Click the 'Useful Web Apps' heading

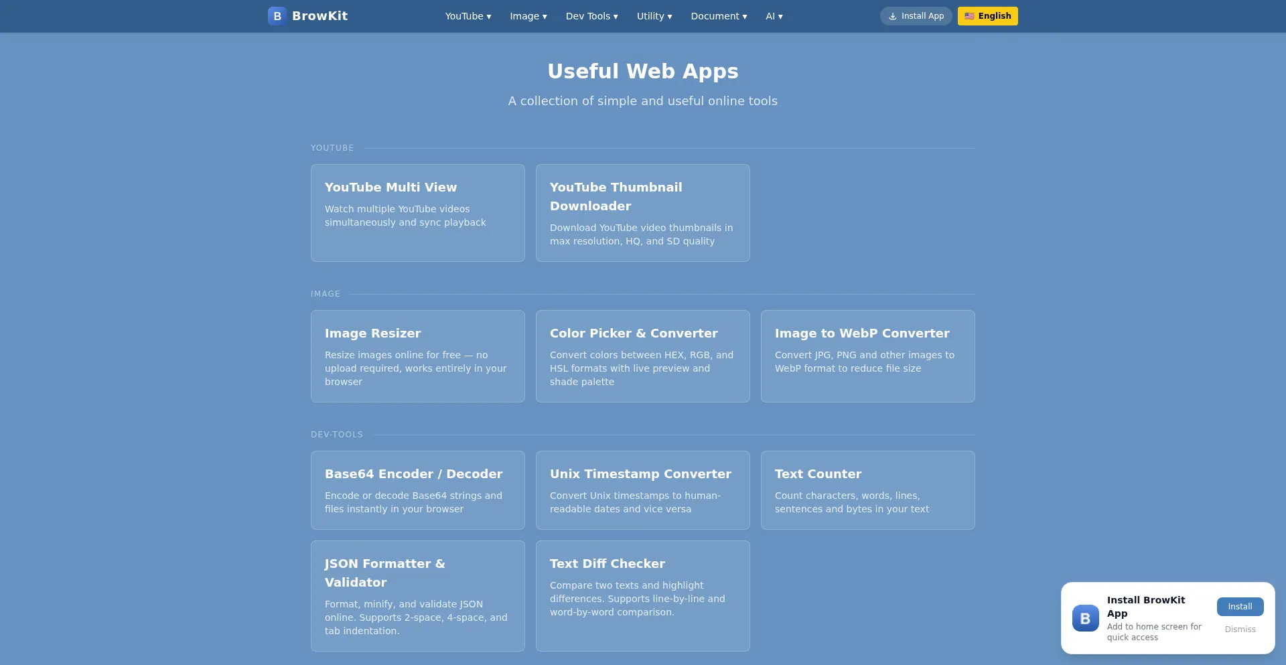[643, 71]
